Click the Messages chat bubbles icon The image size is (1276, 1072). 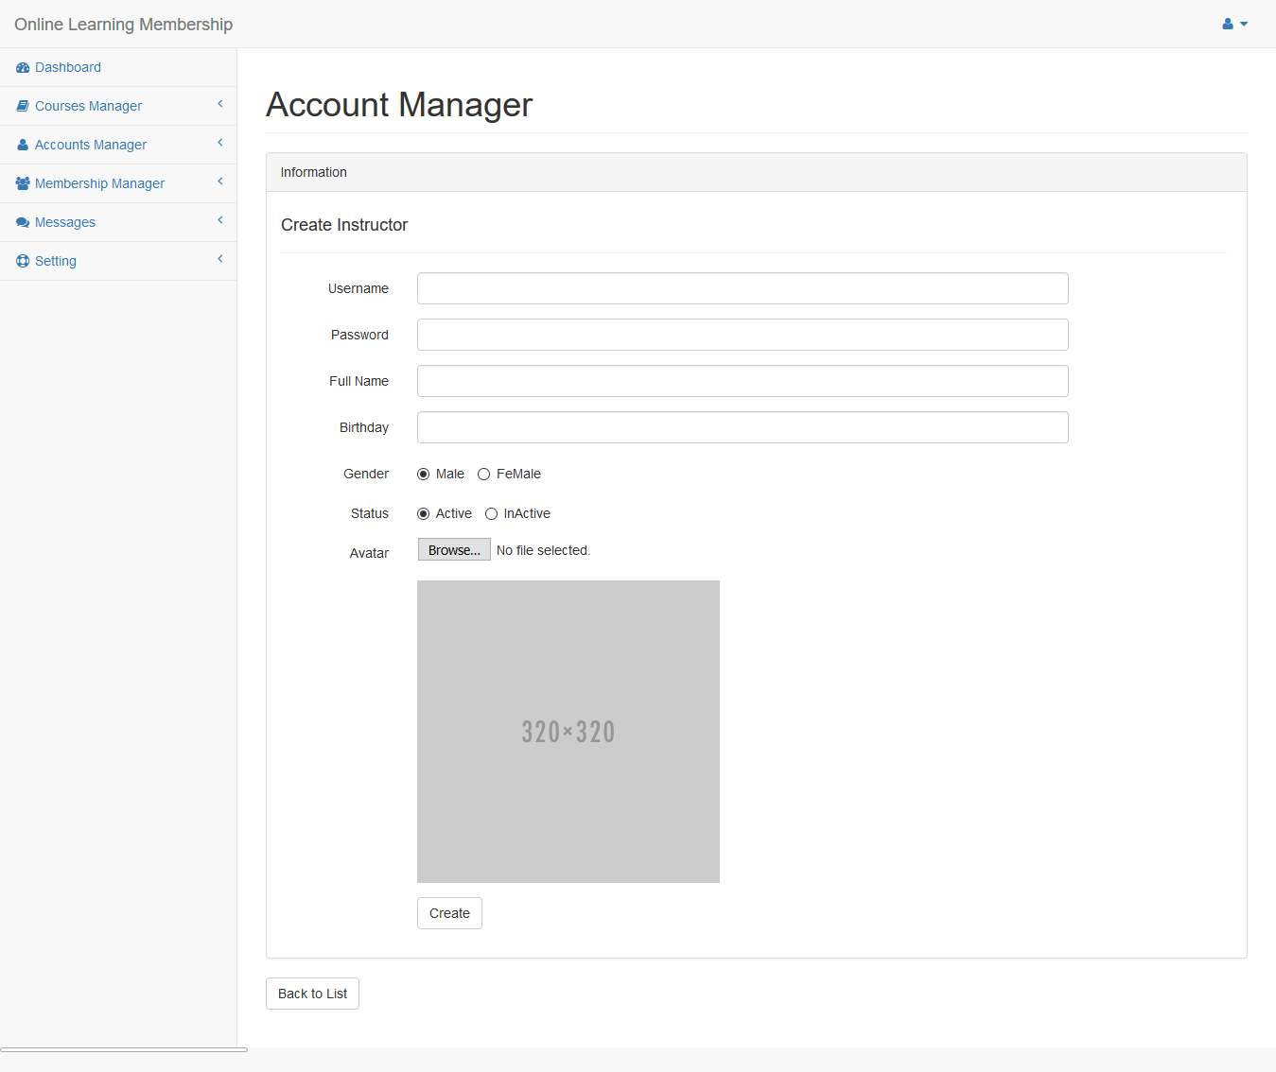[23, 223]
